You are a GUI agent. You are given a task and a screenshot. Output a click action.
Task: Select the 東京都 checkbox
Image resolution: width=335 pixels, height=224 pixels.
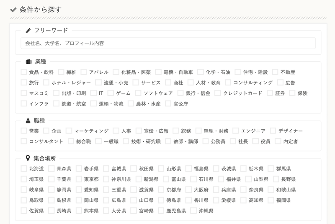click(79, 179)
